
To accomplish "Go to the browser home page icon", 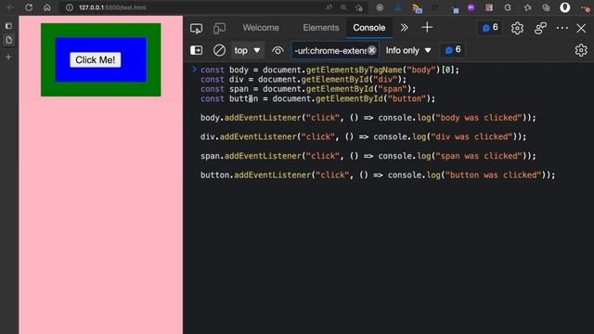I will [47, 7].
